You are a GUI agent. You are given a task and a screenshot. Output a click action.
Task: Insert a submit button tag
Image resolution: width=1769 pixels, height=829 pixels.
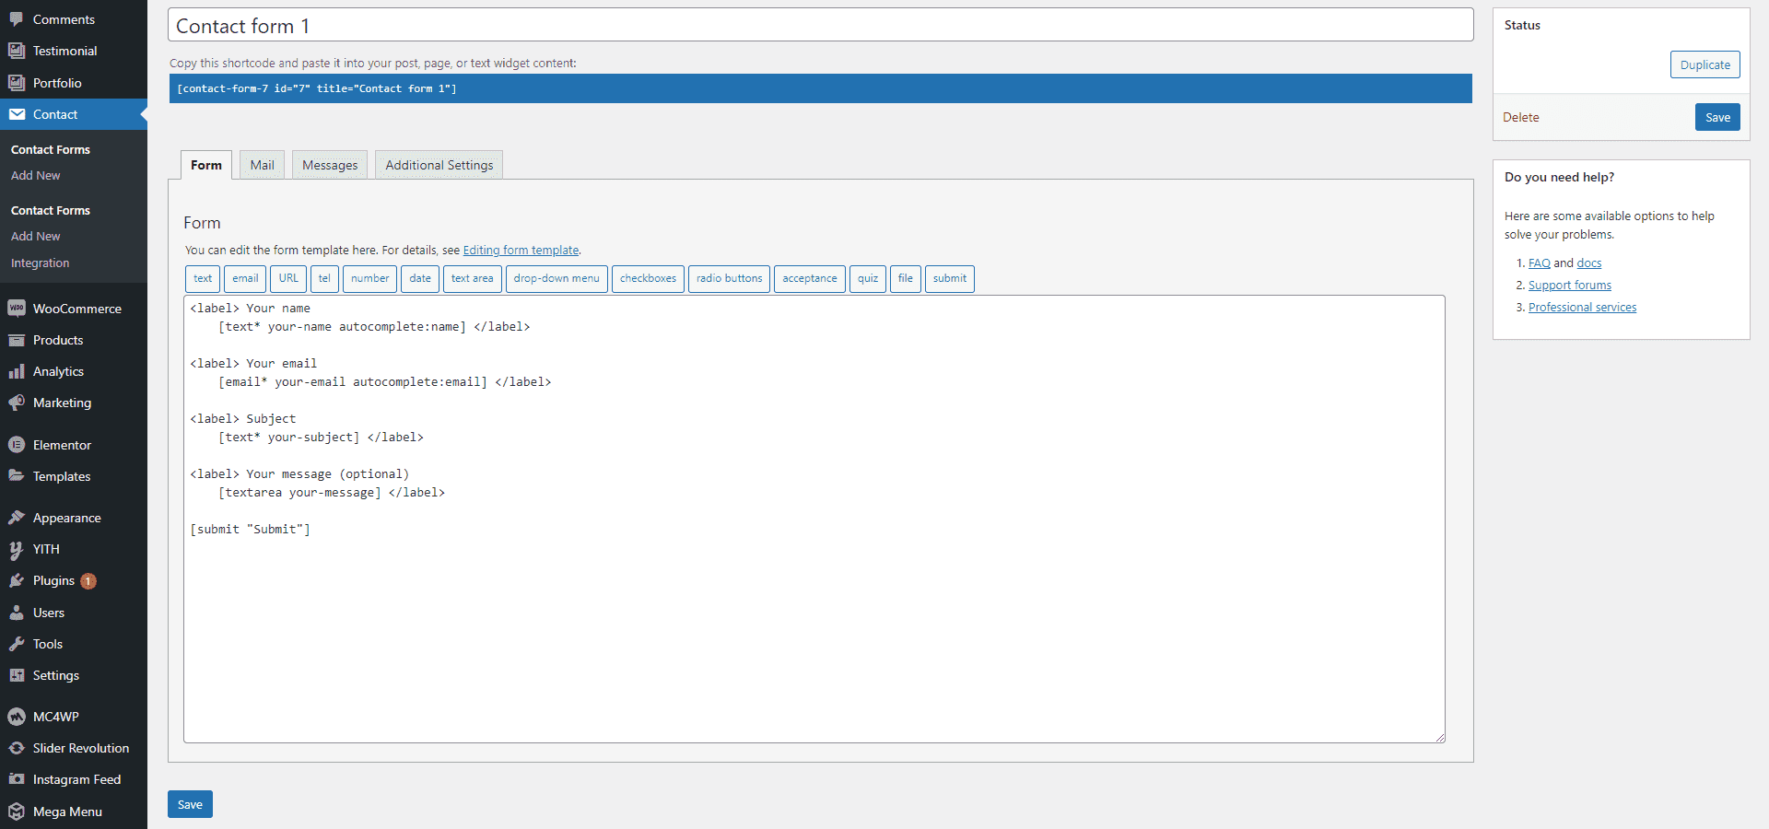pos(950,278)
